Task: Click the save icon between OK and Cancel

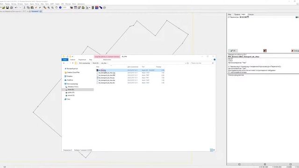Action: [x=265, y=51]
